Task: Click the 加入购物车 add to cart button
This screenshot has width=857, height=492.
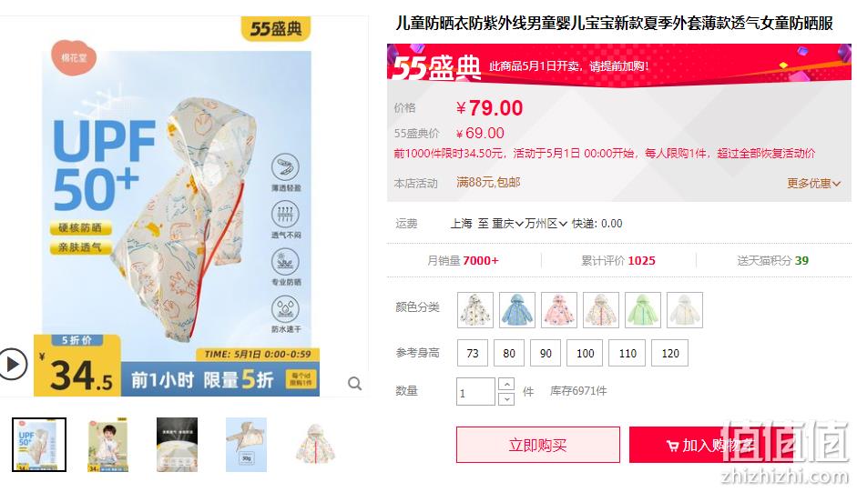Action: point(710,445)
